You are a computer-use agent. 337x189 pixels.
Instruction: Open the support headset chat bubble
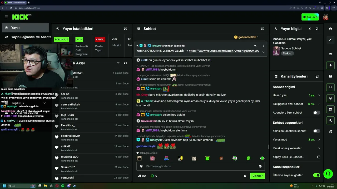(x=328, y=174)
